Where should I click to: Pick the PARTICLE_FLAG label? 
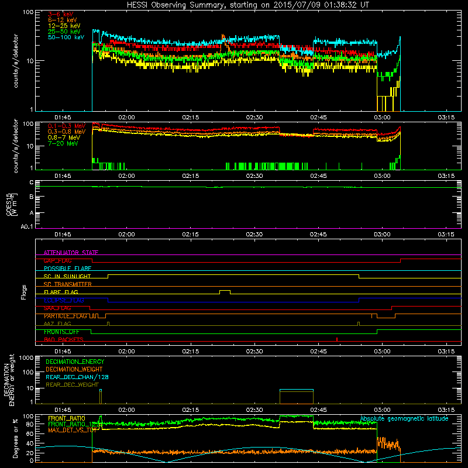tap(66, 316)
